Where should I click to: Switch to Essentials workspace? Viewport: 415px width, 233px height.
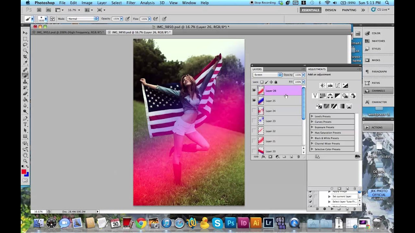pos(310,10)
